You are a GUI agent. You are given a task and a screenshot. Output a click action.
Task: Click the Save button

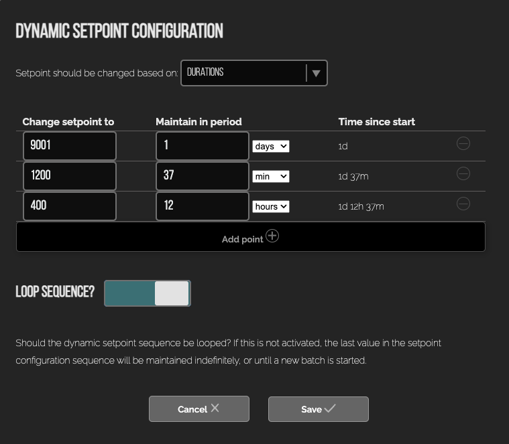tap(319, 409)
